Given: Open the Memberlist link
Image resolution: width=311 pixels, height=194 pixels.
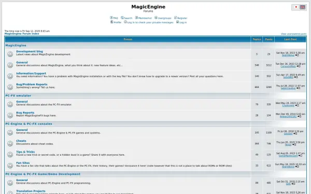Looking at the screenshot, I should point(145,18).
